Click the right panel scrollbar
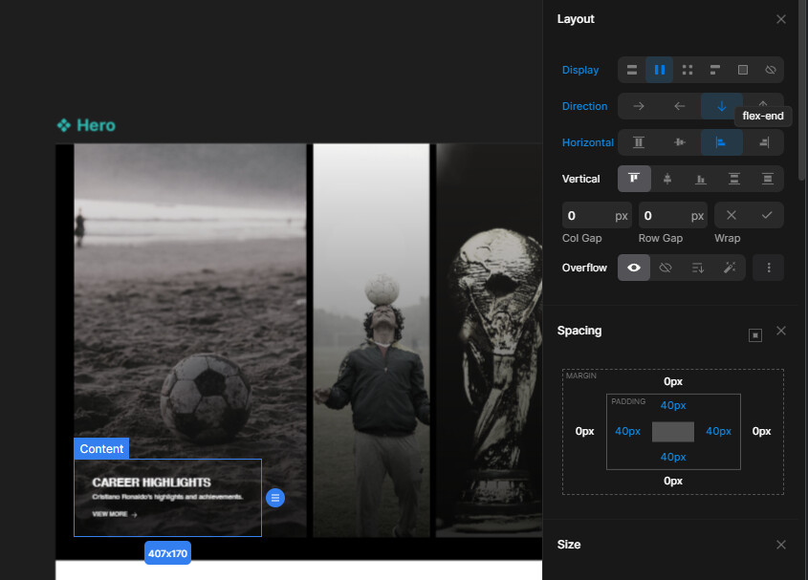The image size is (808, 580). (x=801, y=90)
